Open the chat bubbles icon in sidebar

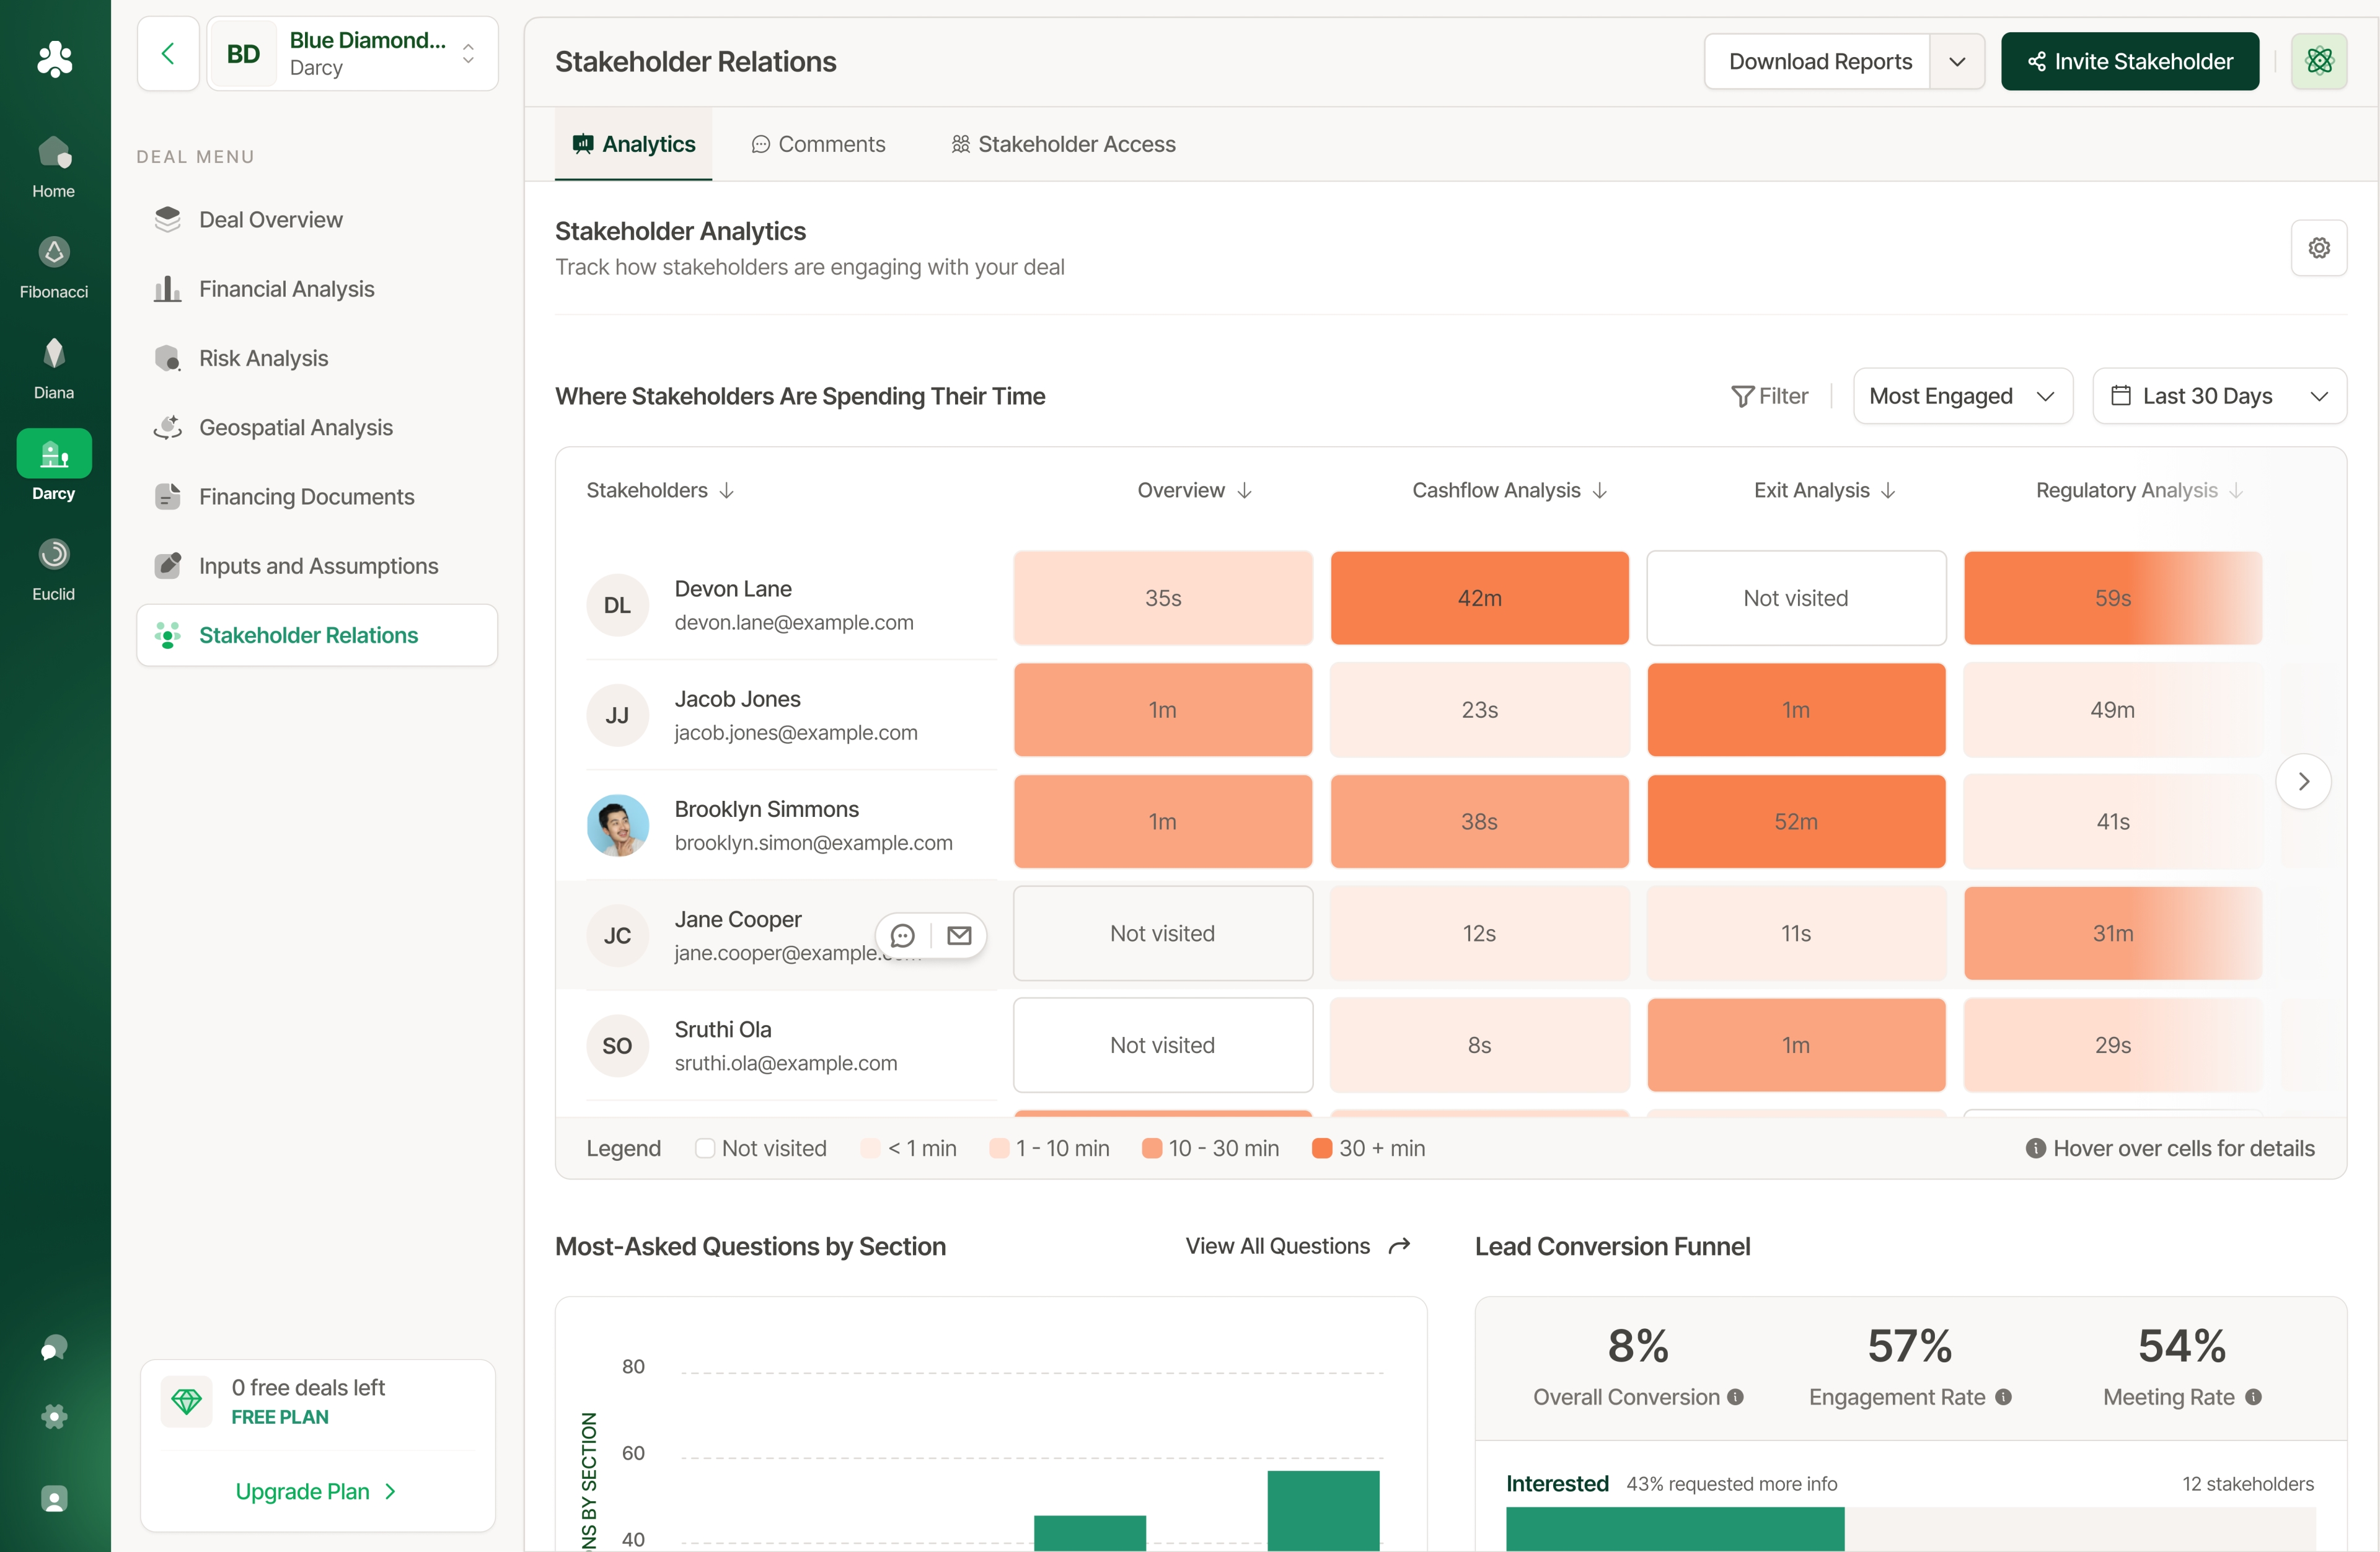coord(53,1348)
